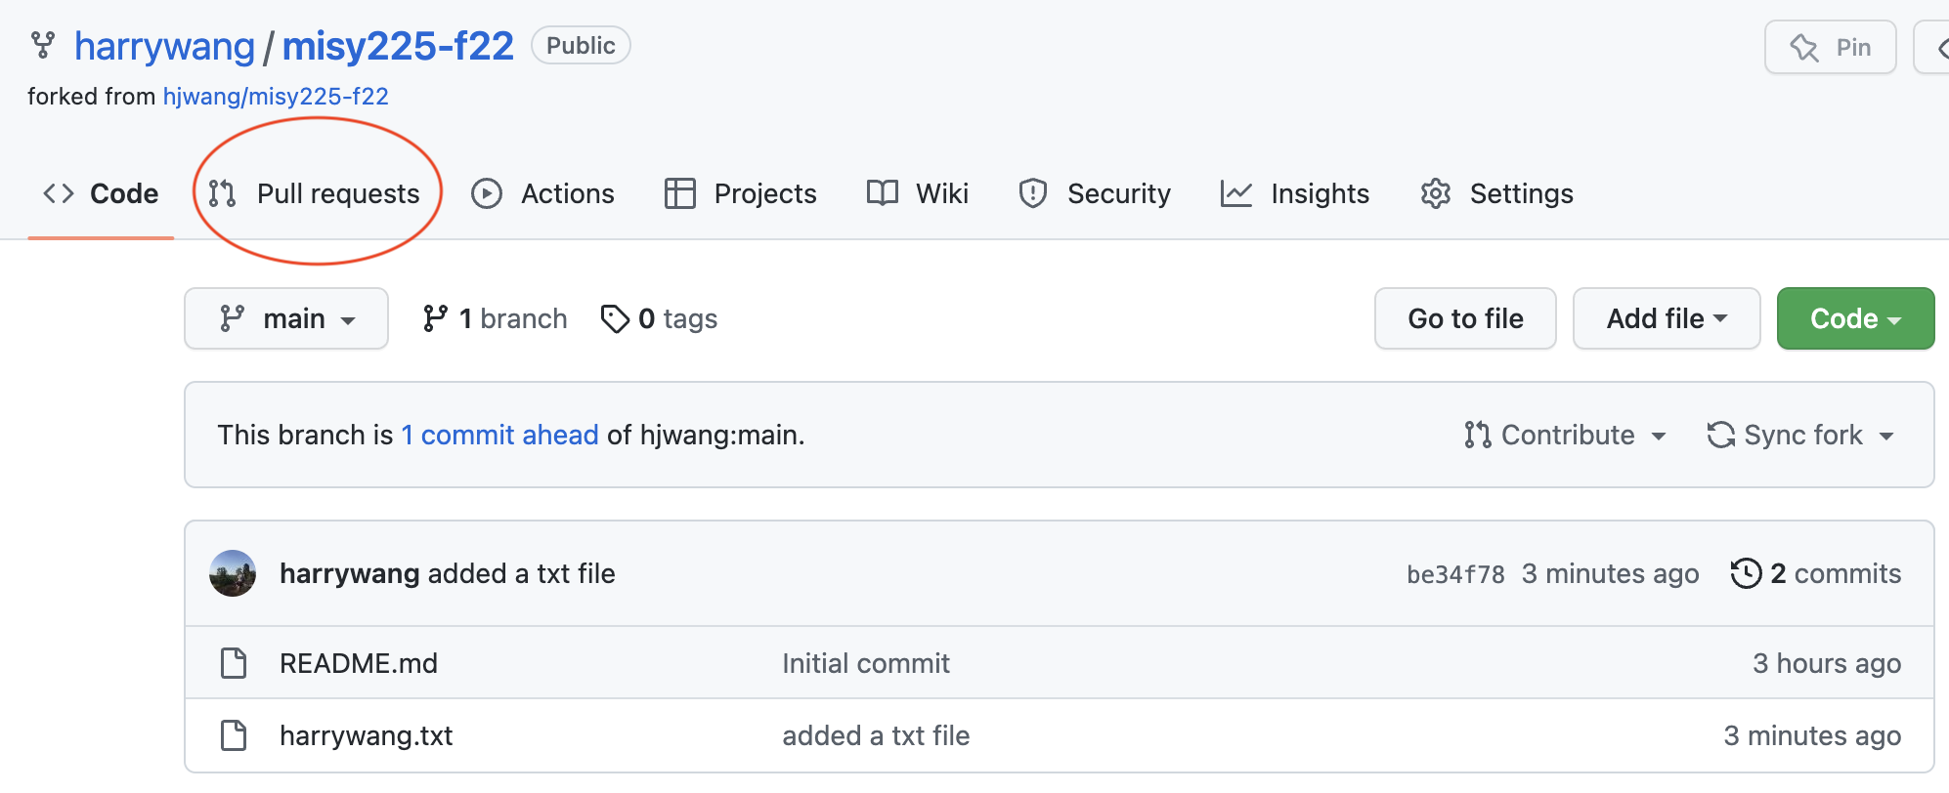Click 'harrywang' author name in latest commit
Screen dimensions: 1949x793
click(350, 573)
